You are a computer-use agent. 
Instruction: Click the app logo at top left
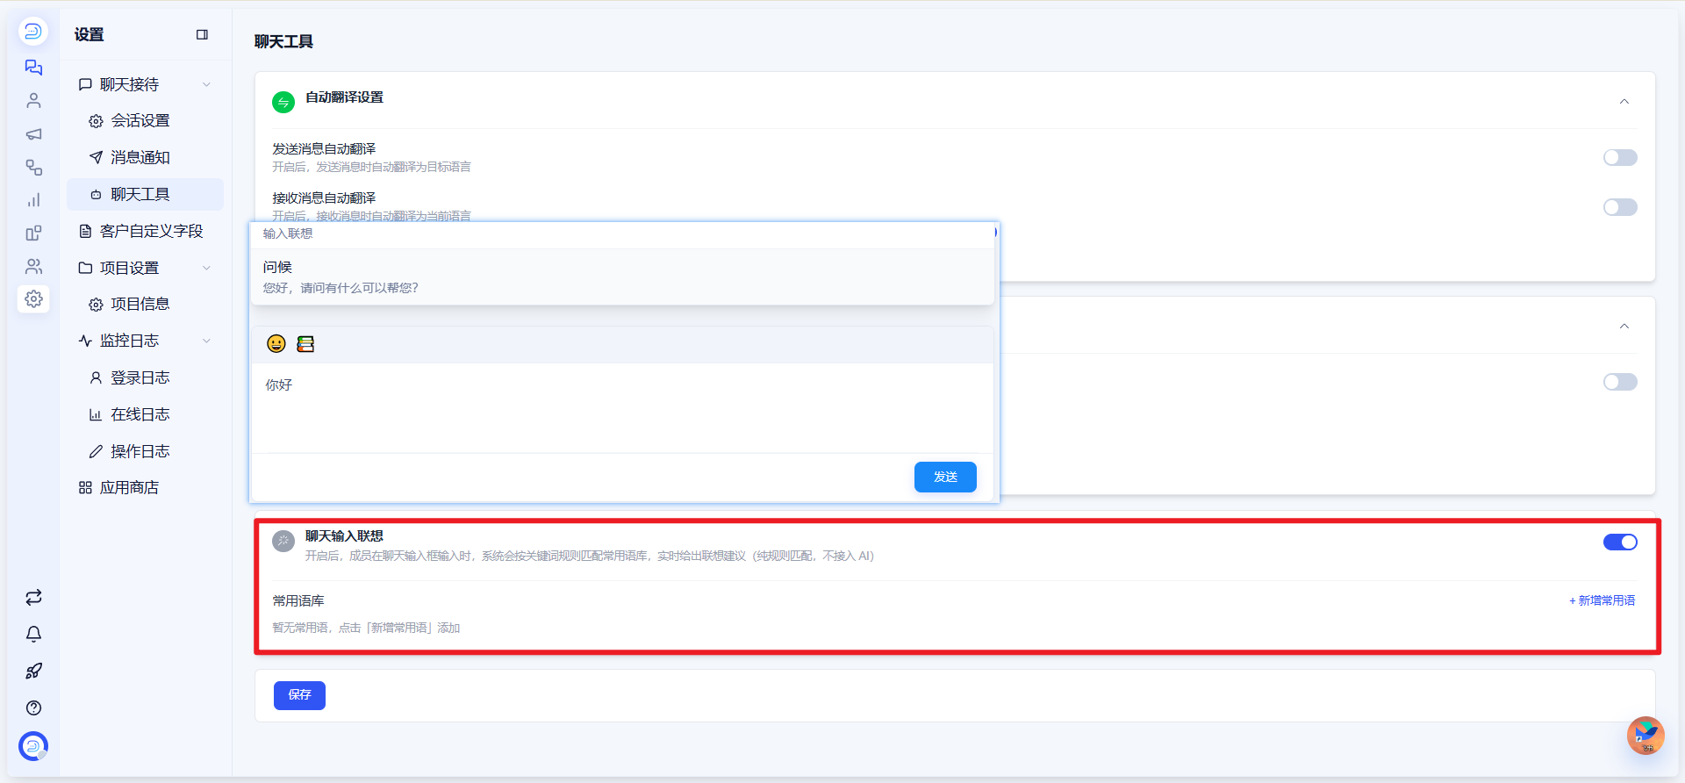coord(33,32)
